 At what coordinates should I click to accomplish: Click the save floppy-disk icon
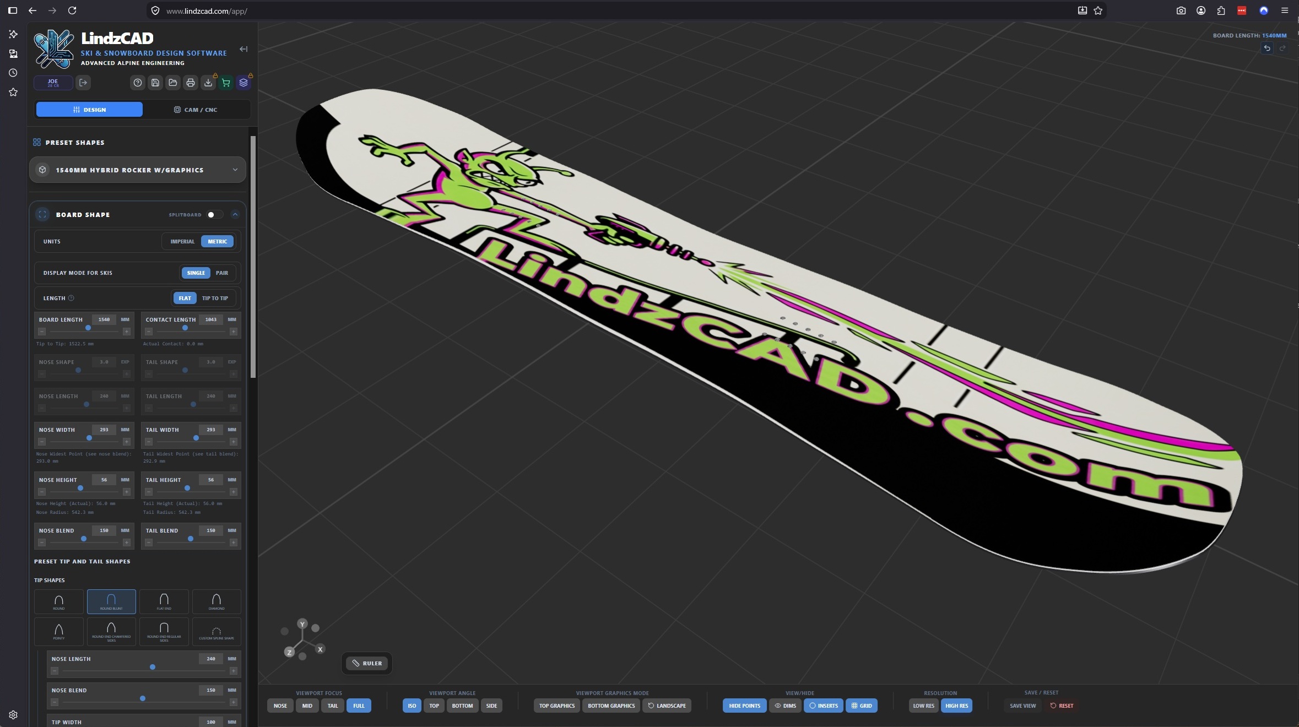coord(155,83)
